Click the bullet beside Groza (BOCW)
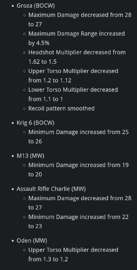The width and height of the screenshot is (137, 270). (13, 6)
